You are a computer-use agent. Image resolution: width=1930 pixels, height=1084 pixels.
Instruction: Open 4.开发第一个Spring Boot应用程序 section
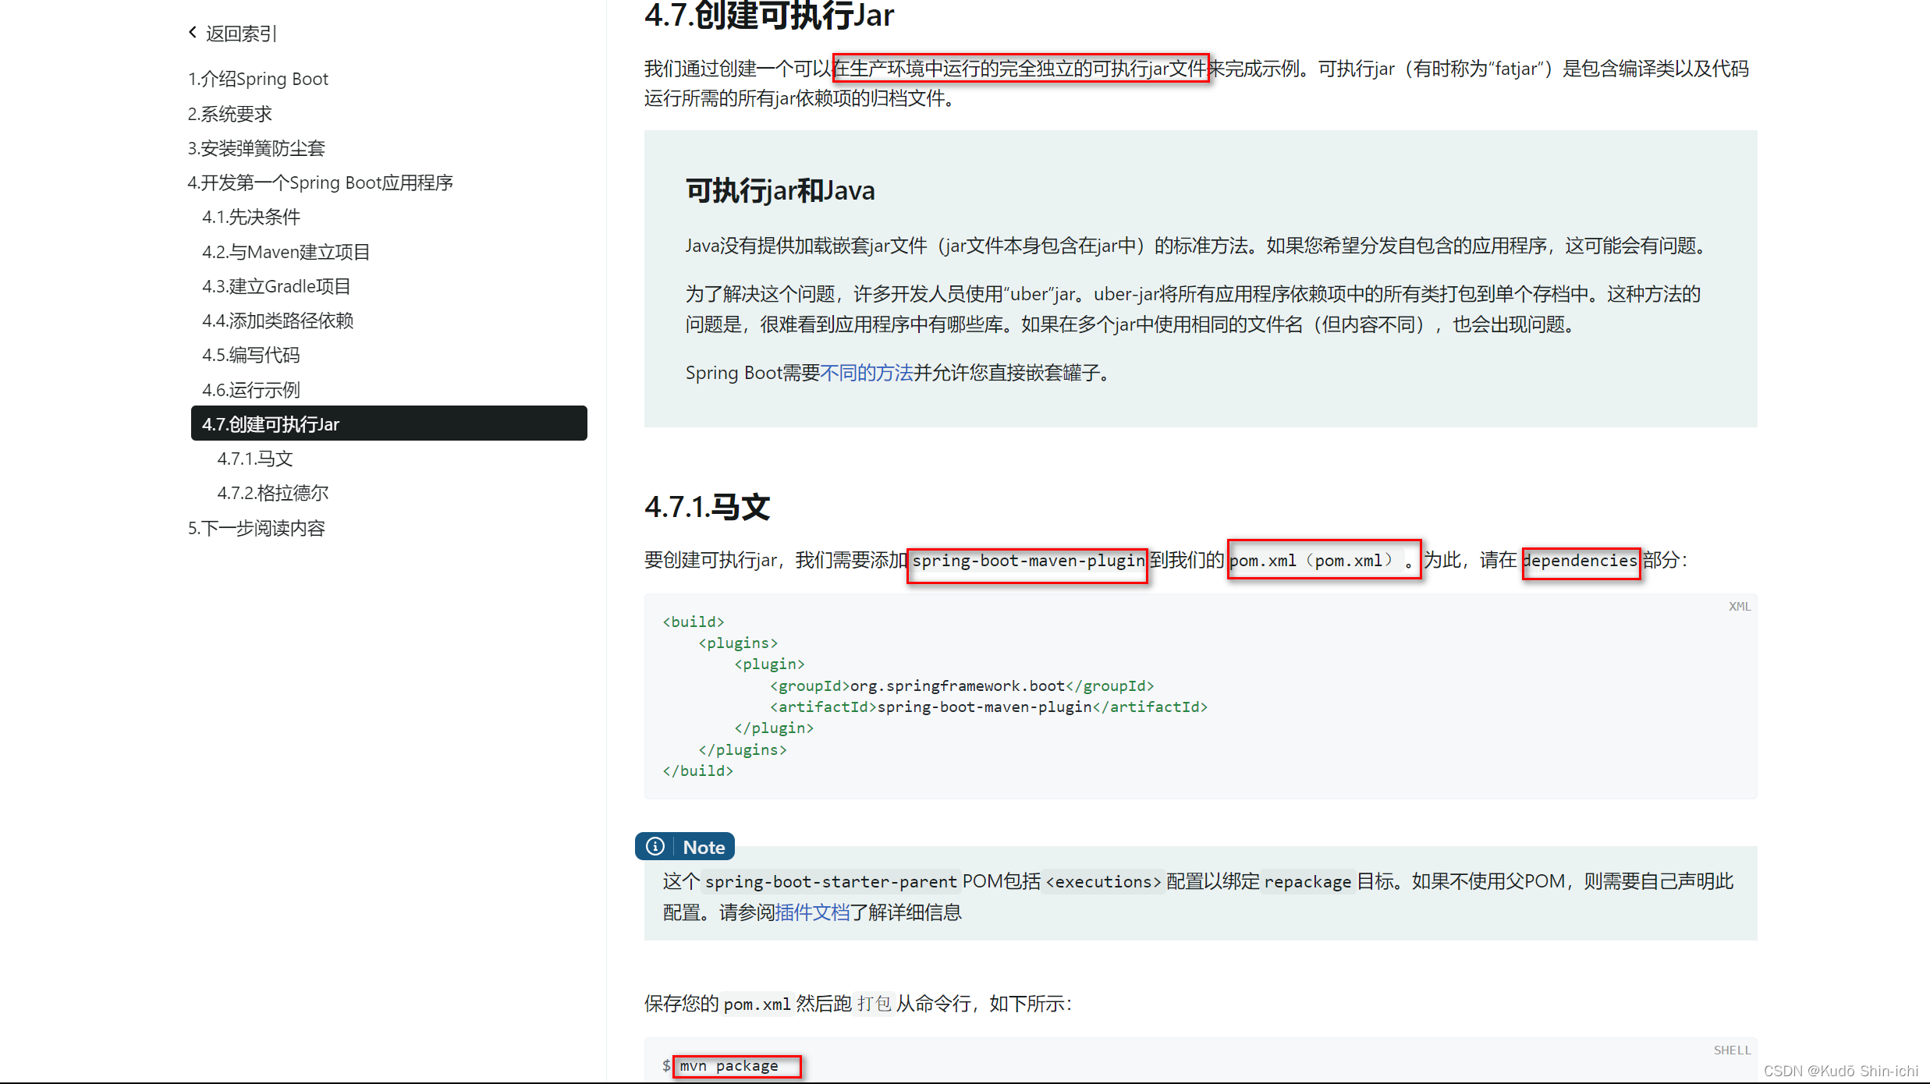[x=321, y=182]
